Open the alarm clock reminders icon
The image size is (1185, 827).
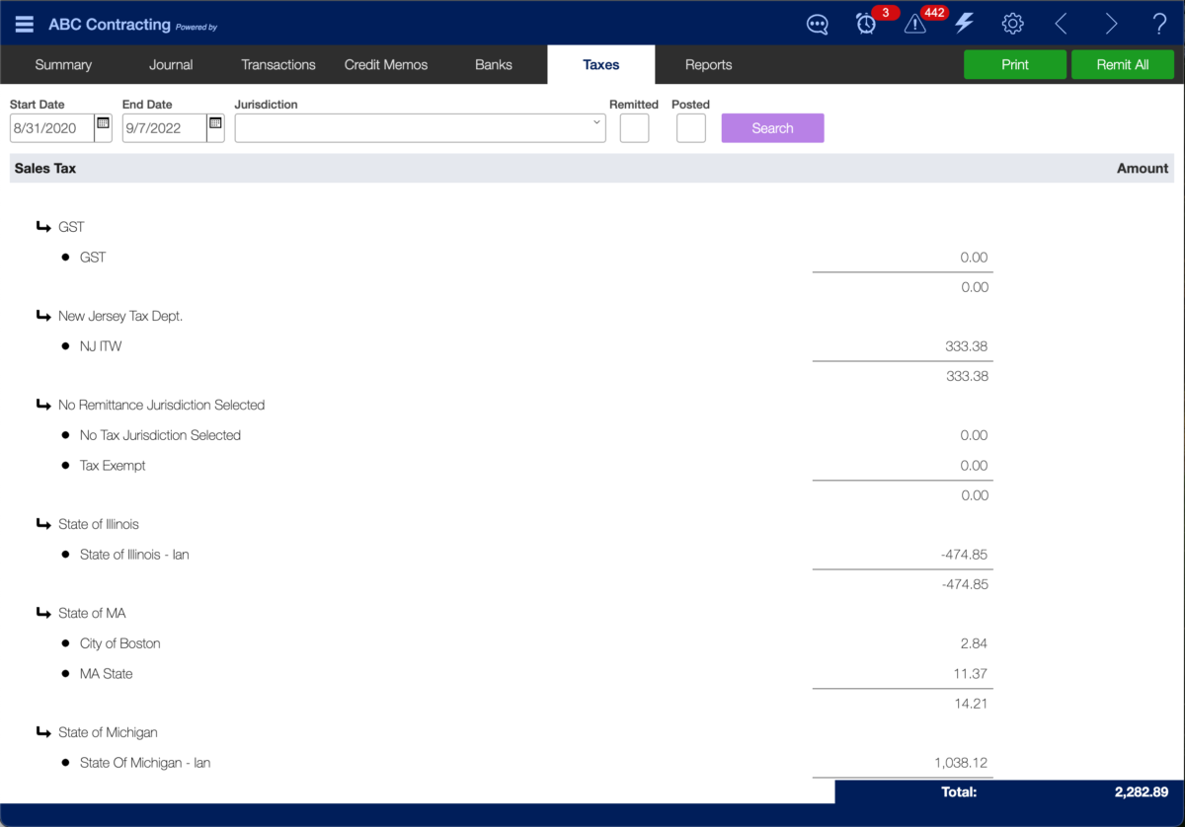click(866, 25)
